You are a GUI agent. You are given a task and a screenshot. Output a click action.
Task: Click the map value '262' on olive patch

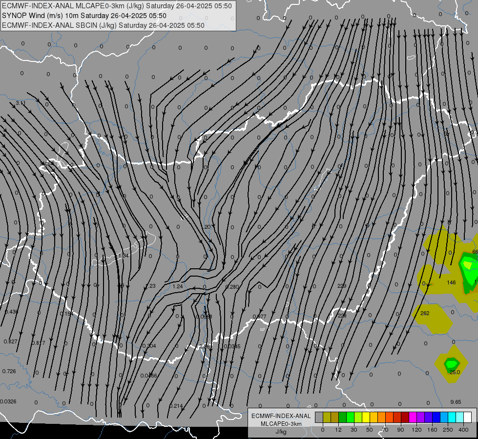coord(425,313)
